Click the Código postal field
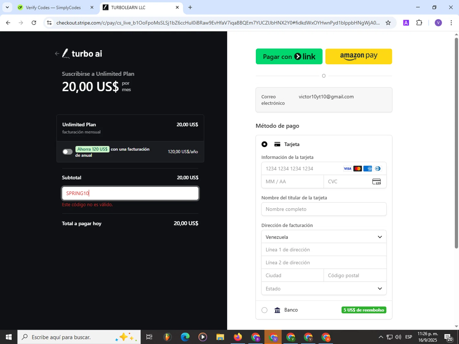 coord(355,276)
